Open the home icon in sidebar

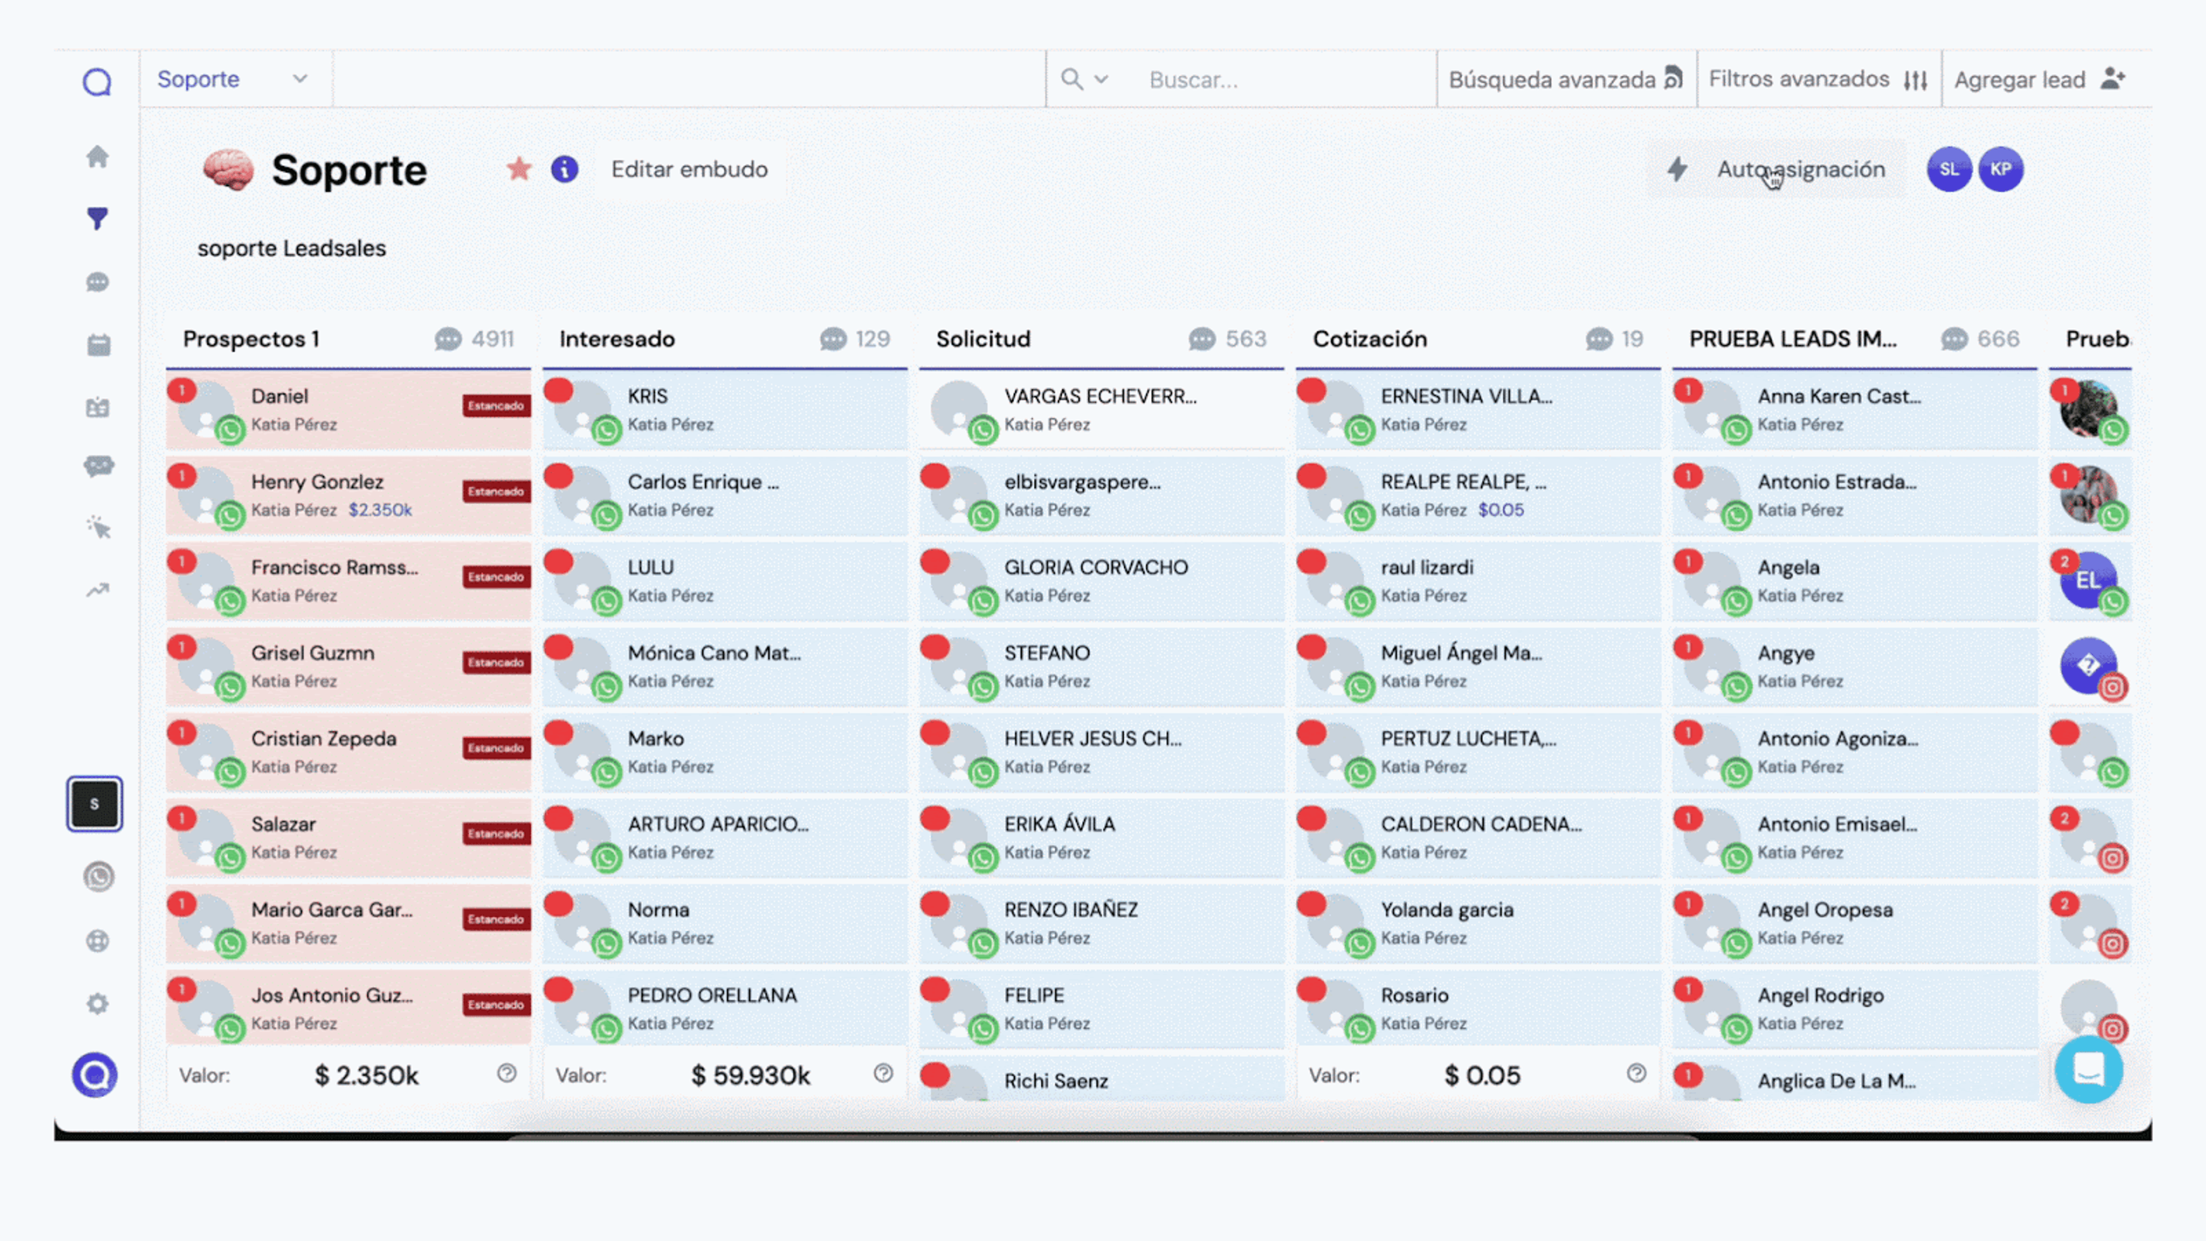pos(98,157)
